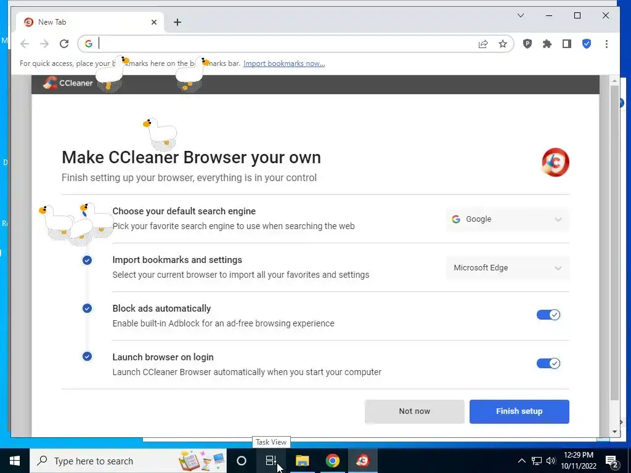
Task: Open the Privacy Guard shield extension icon
Action: pyautogui.click(x=527, y=44)
